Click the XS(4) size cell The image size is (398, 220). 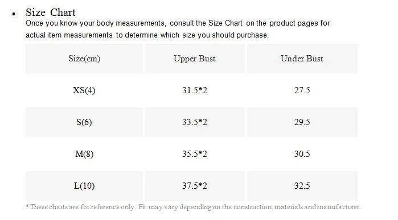[84, 90]
